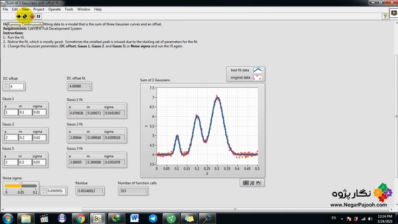Open the context help question mark

coord(385,16)
